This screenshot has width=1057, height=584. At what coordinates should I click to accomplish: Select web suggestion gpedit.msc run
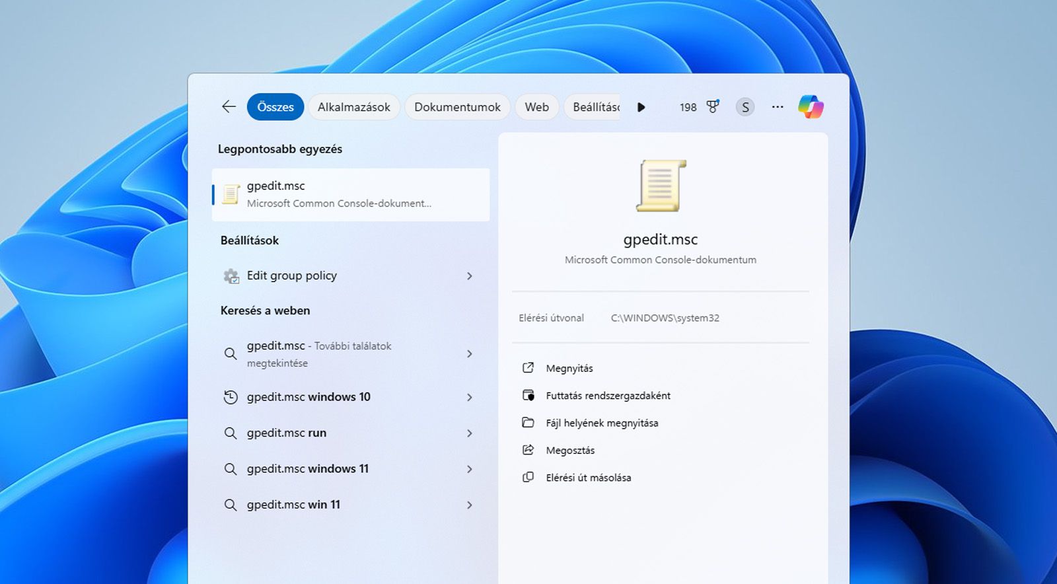[x=351, y=433]
